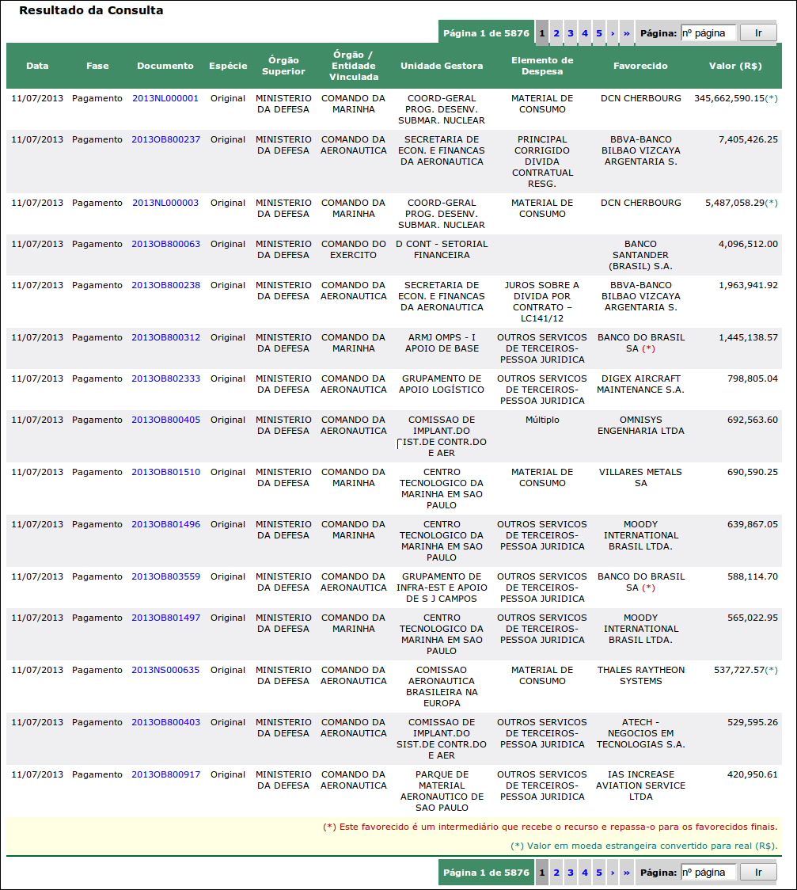Click the Elemento de Despesa column header
This screenshot has height=890, width=797.
pyautogui.click(x=542, y=66)
